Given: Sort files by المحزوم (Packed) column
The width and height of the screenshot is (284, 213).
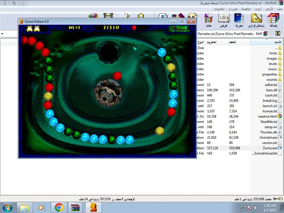Looking at the screenshot, I should [216, 42].
